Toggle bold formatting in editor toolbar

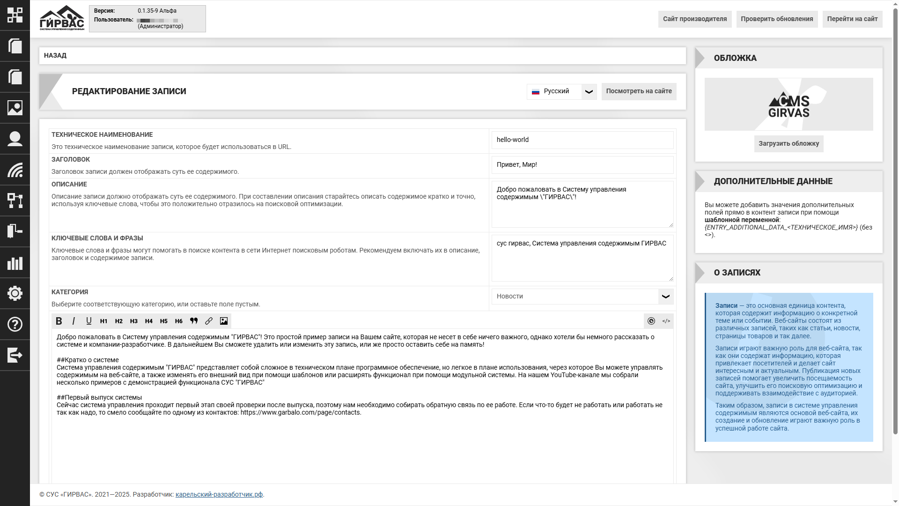pos(59,321)
